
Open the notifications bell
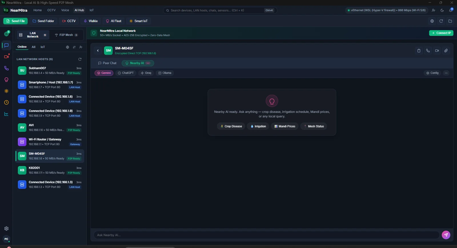(x=451, y=10)
